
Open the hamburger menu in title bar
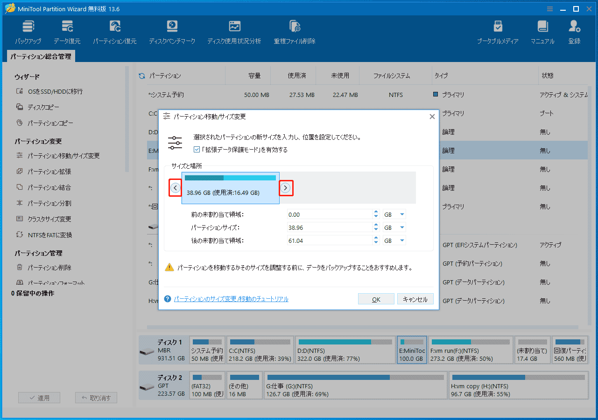click(x=550, y=9)
